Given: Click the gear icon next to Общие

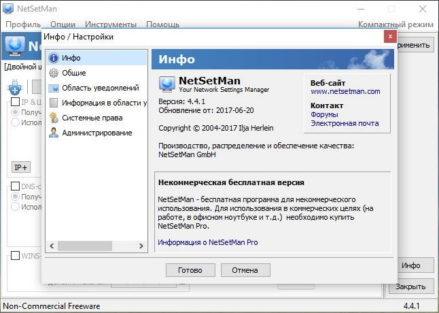Looking at the screenshot, I should coord(54,73).
